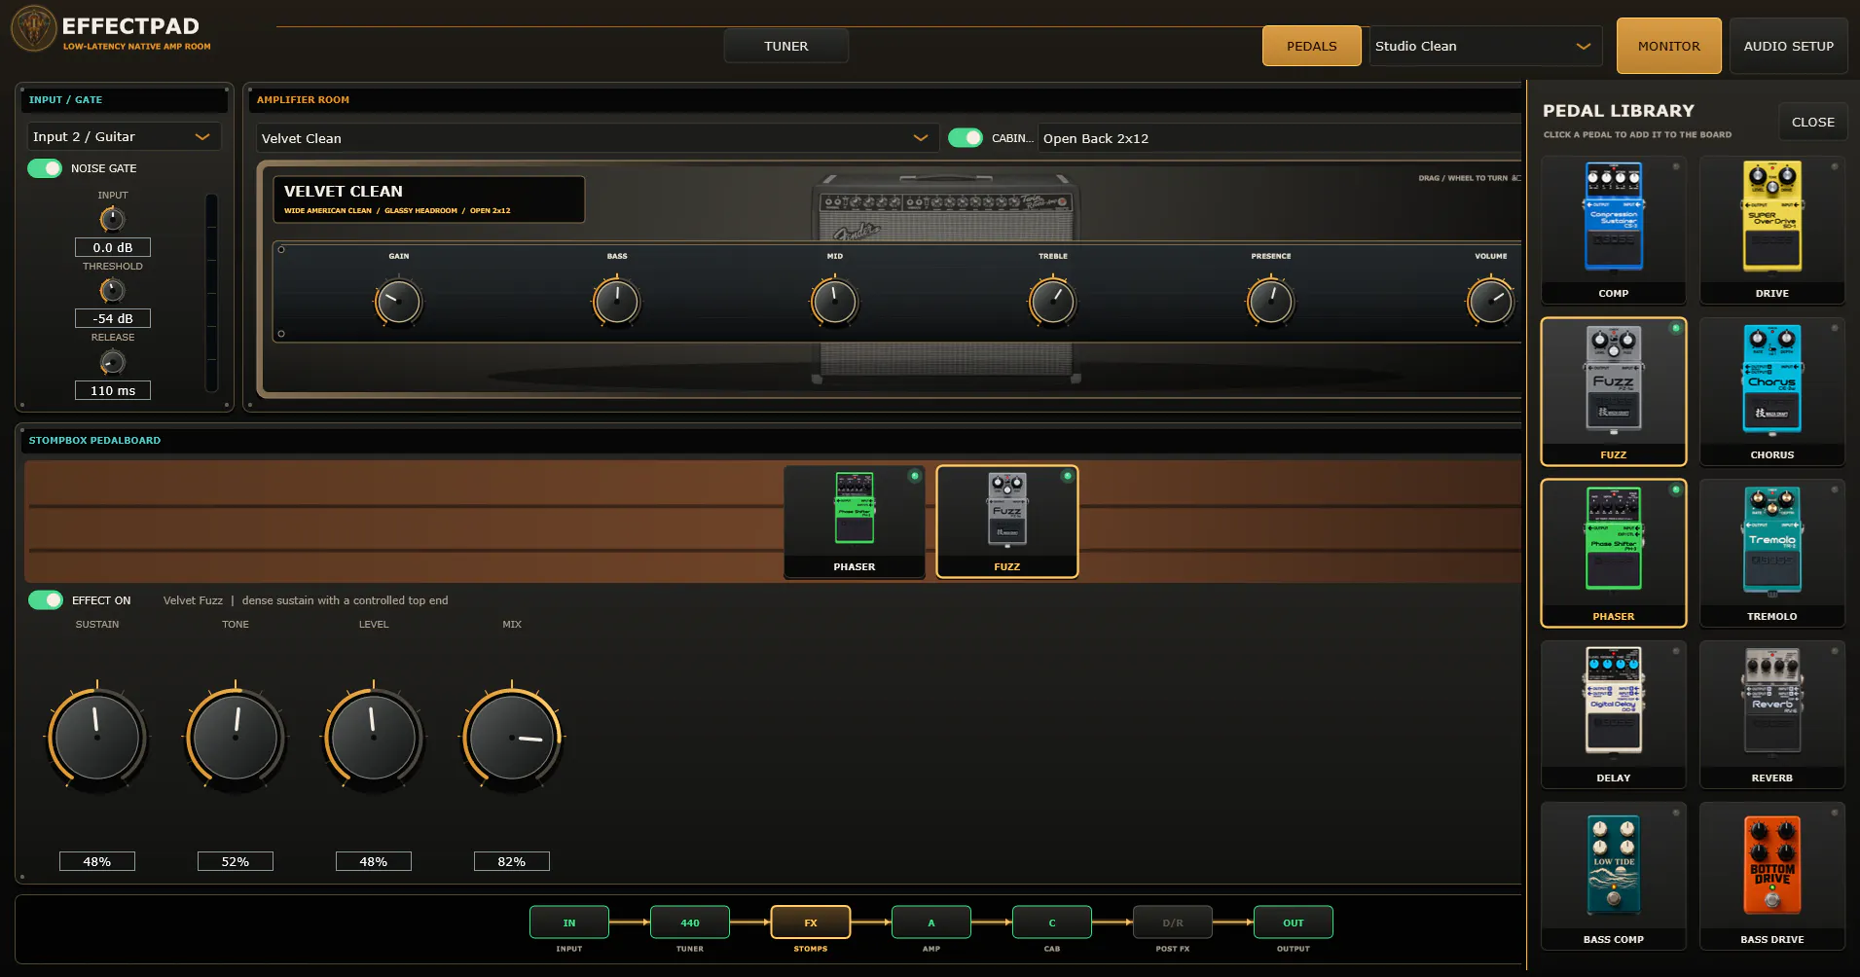The width and height of the screenshot is (1860, 977).
Task: Add the DRIVE overdrive pedal to the board
Action: (x=1771, y=230)
